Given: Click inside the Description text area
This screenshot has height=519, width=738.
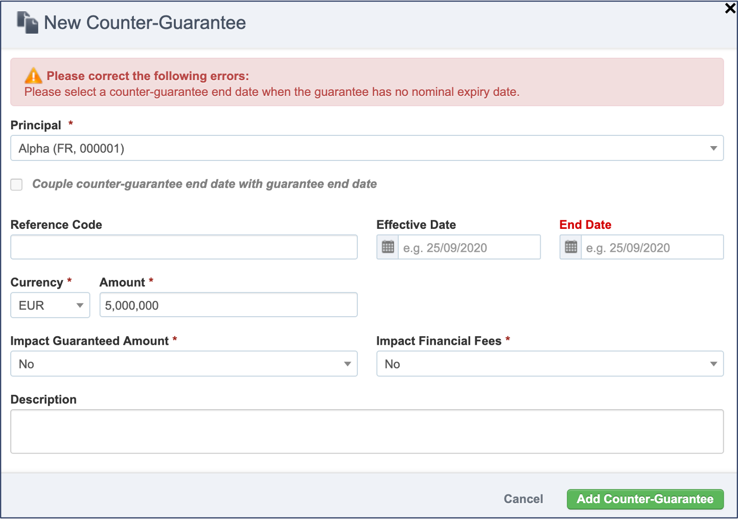Looking at the screenshot, I should pos(367,432).
